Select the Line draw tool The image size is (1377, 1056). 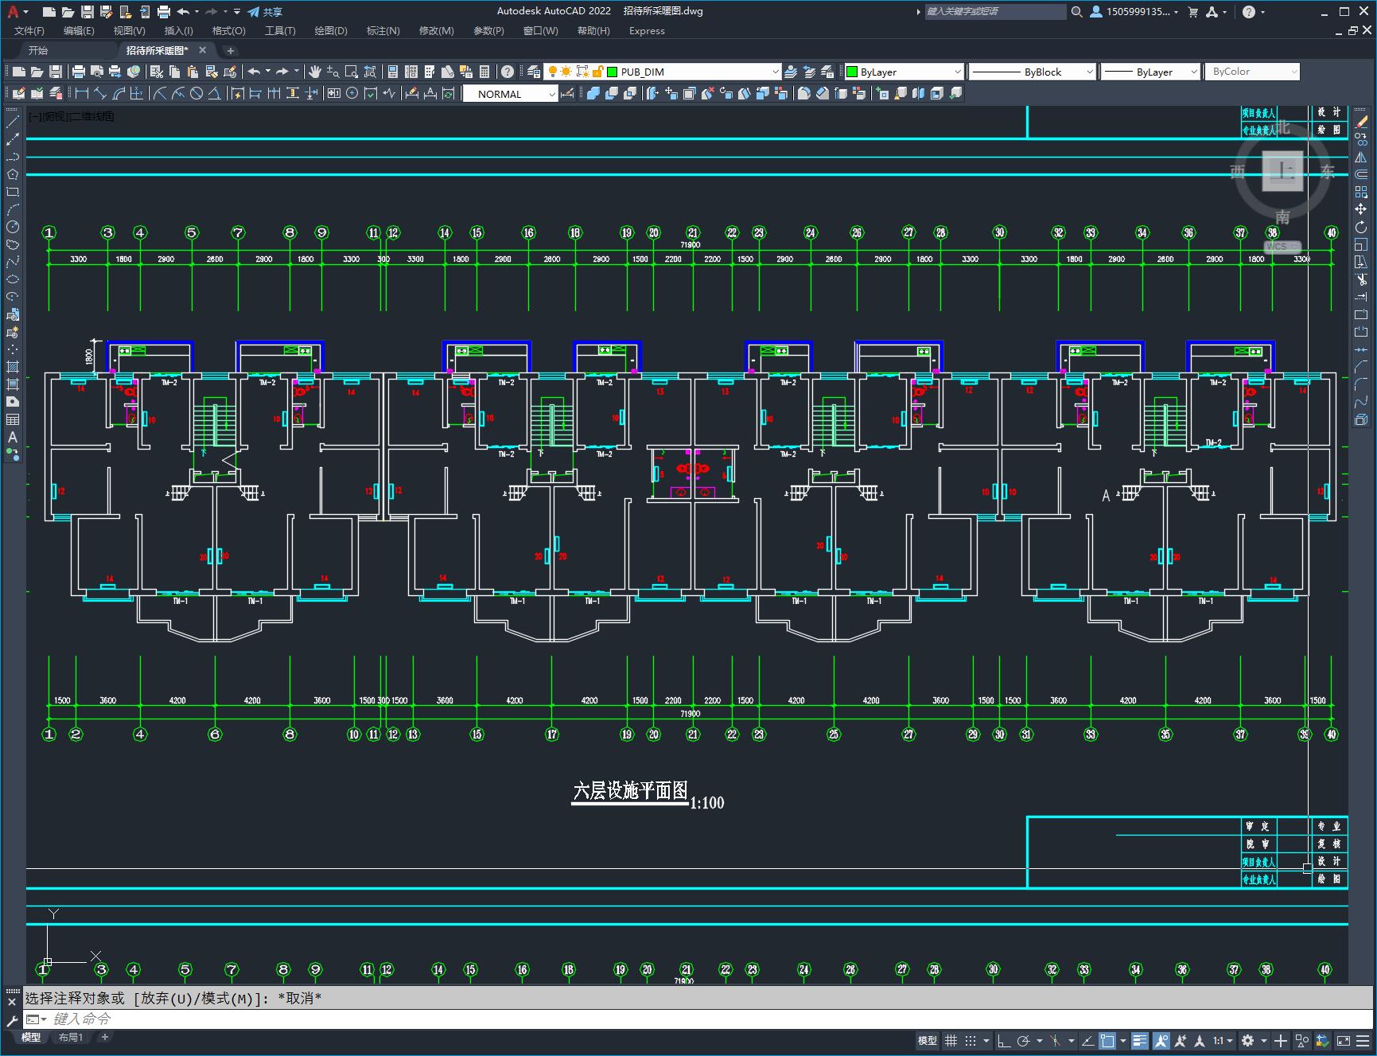tap(13, 122)
